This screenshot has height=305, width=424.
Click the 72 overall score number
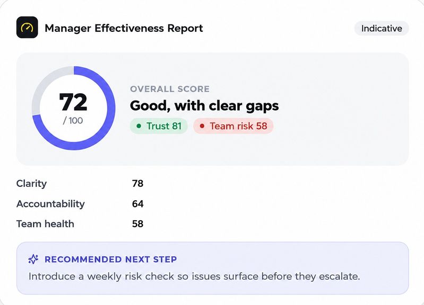coord(73,102)
